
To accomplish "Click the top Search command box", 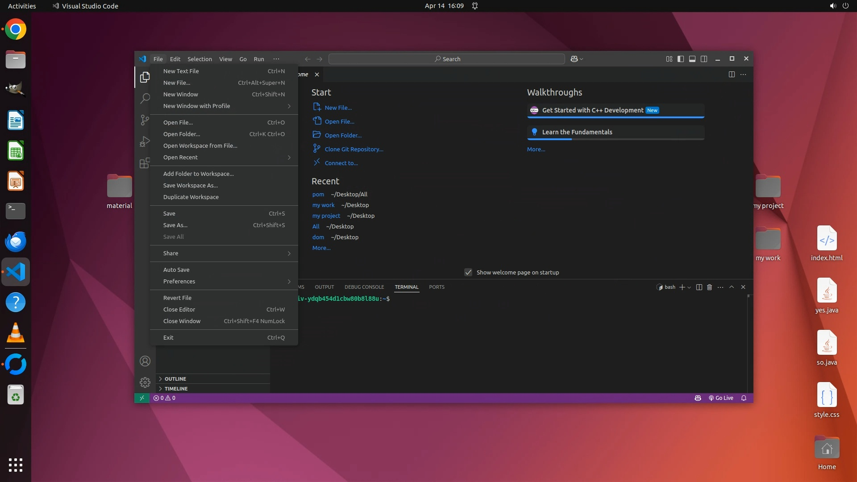I will pos(447,59).
